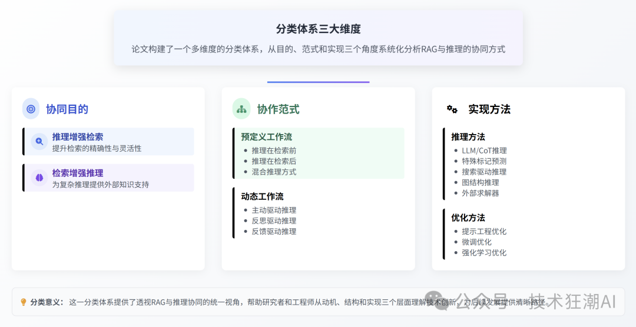Click the 推理方法 heading
Viewport: 636px width, 327px height.
[x=468, y=136]
